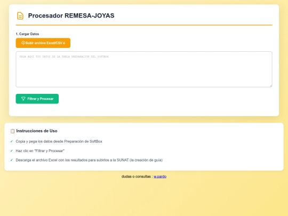Click the checkmark beside 'Copia y pega' instruction

click(x=12, y=141)
